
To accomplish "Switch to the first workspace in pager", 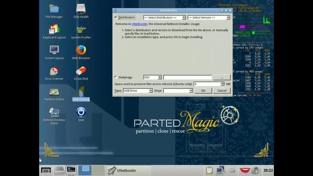I will (85, 171).
